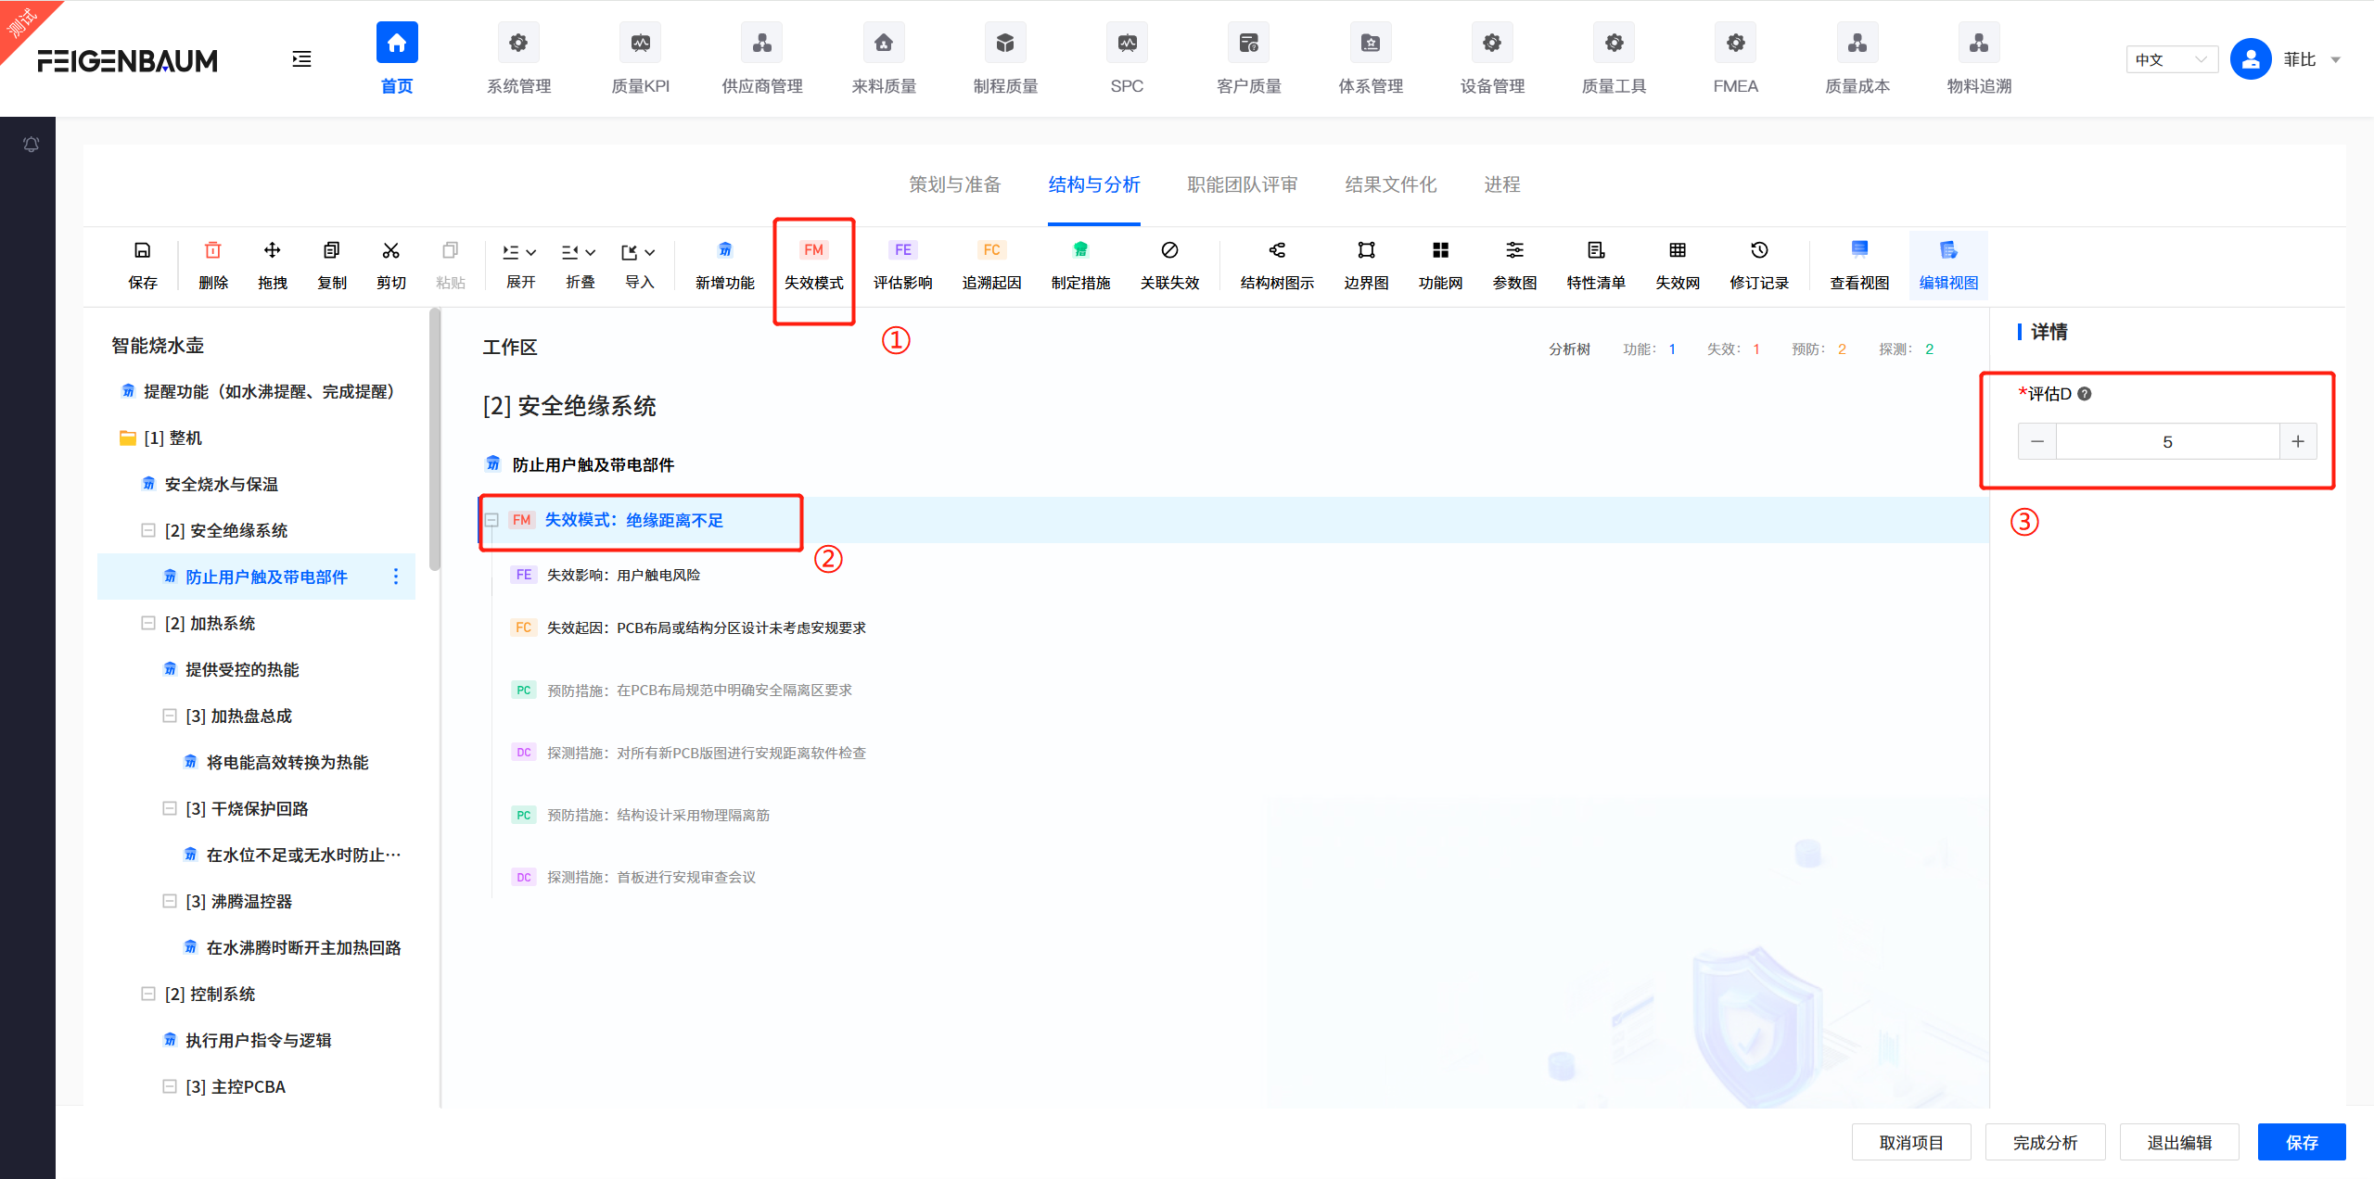The width and height of the screenshot is (2374, 1179).
Task: Switch to the 职能团队评审 tab
Action: point(1241,184)
